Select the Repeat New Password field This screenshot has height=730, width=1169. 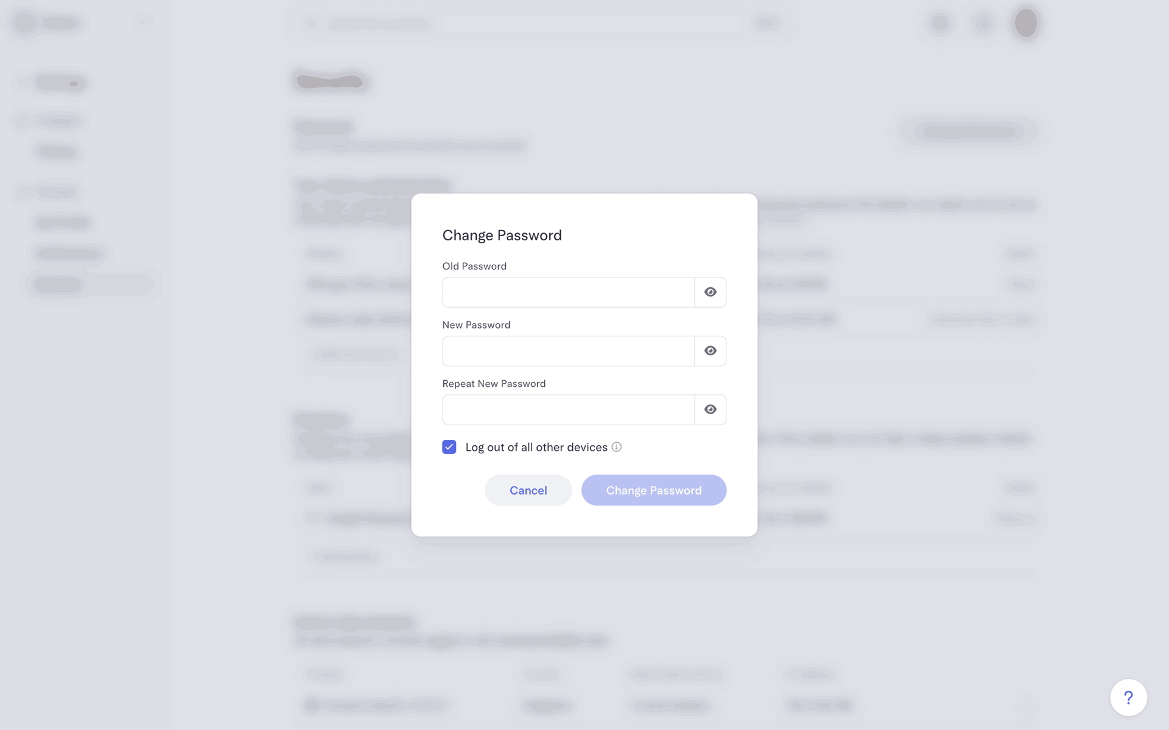point(568,409)
